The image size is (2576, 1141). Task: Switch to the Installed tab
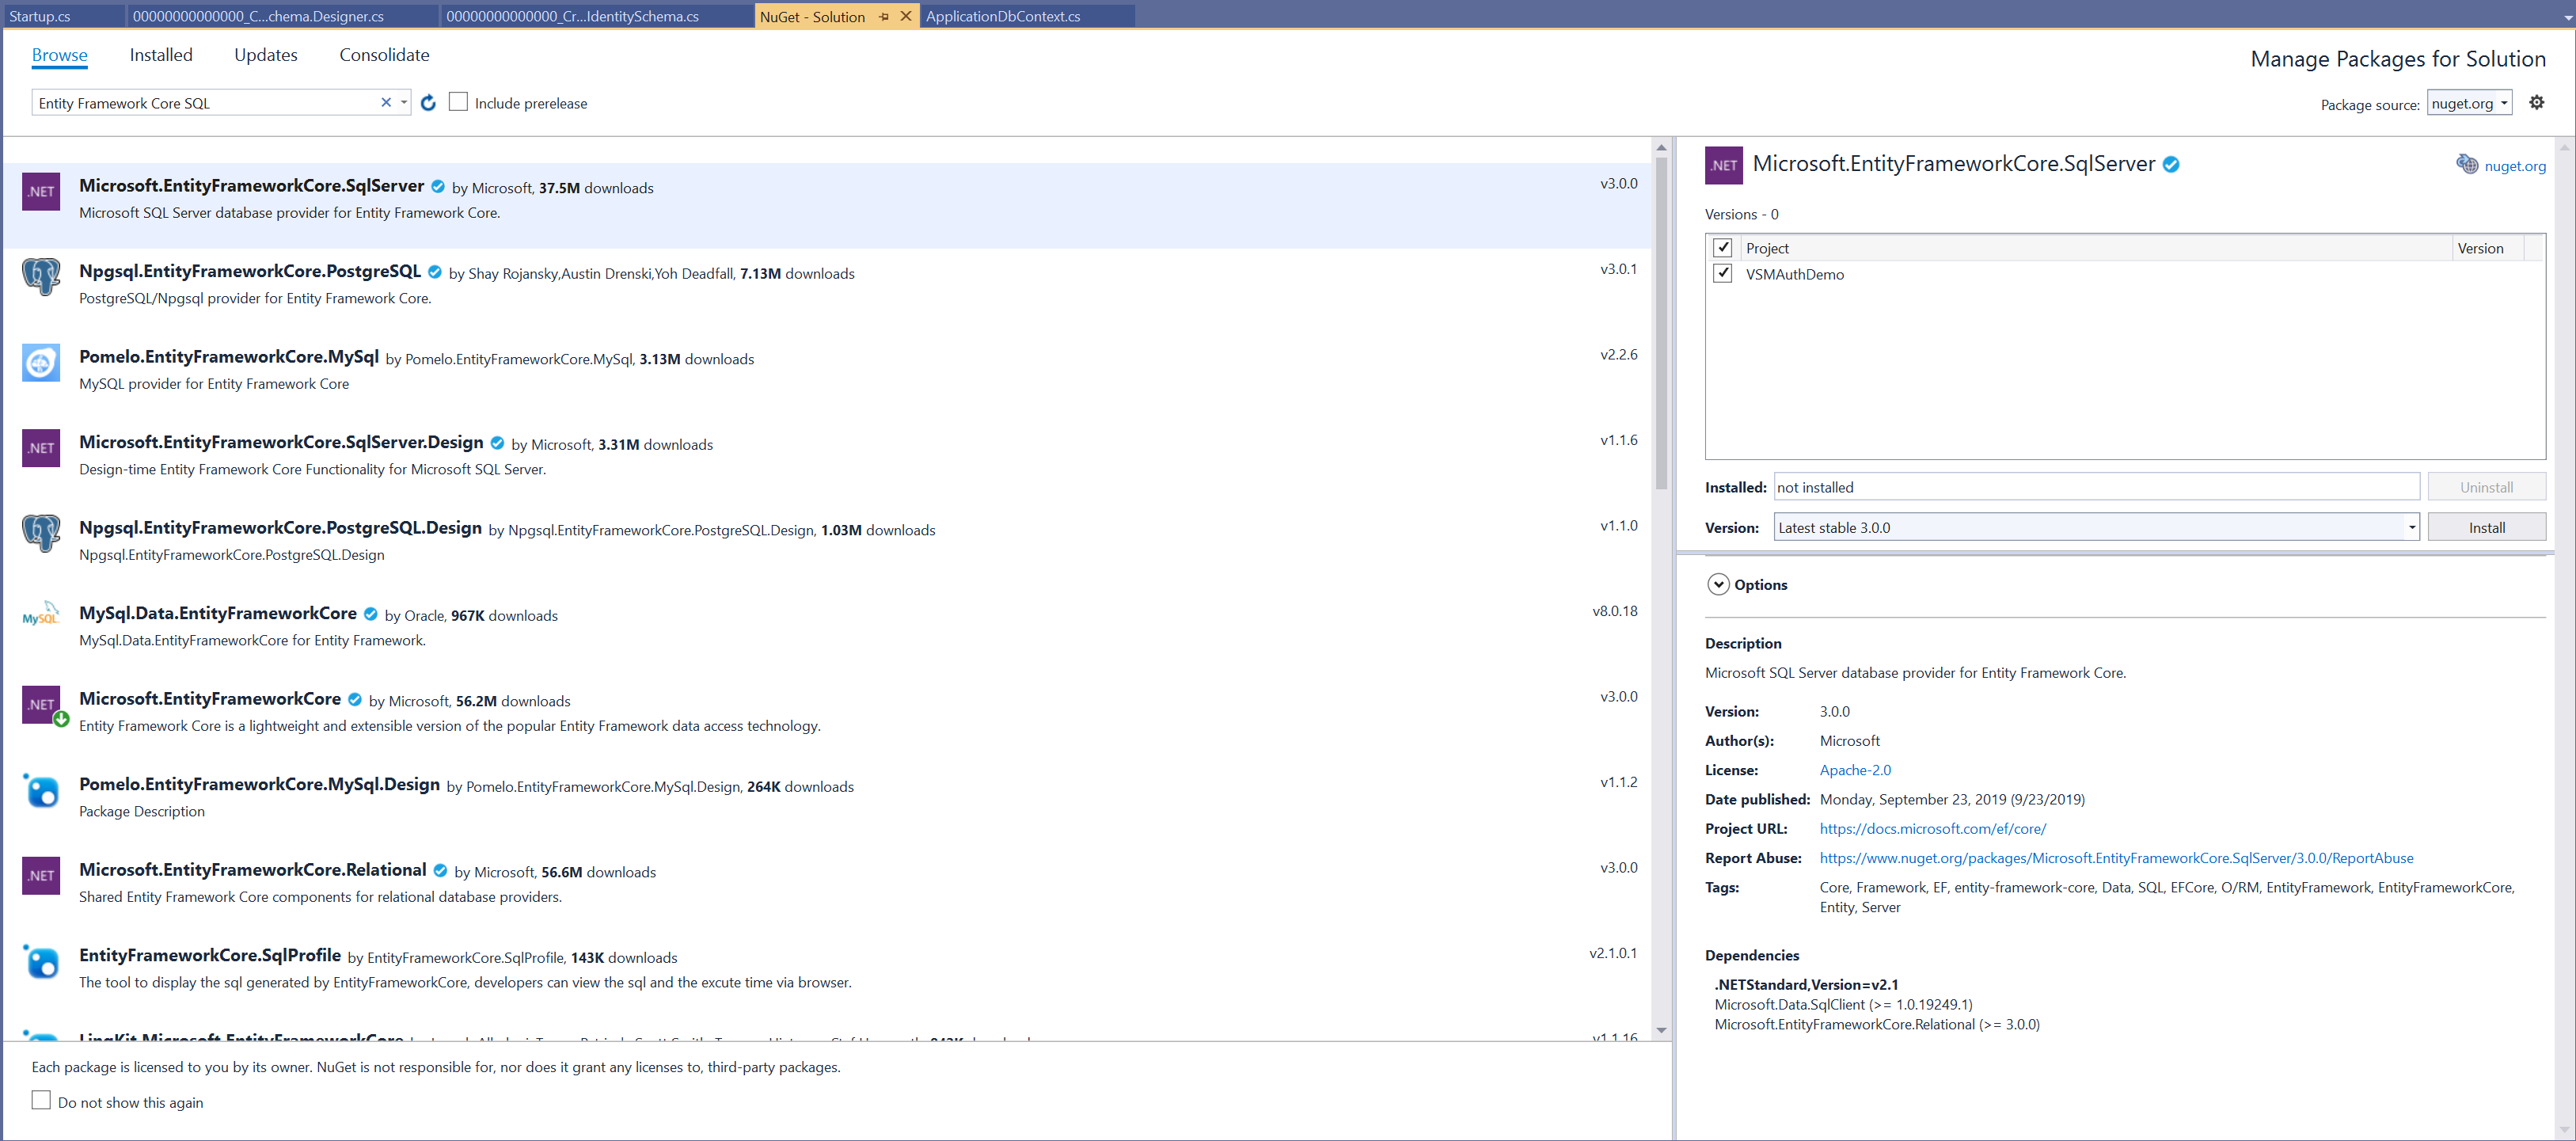point(161,55)
